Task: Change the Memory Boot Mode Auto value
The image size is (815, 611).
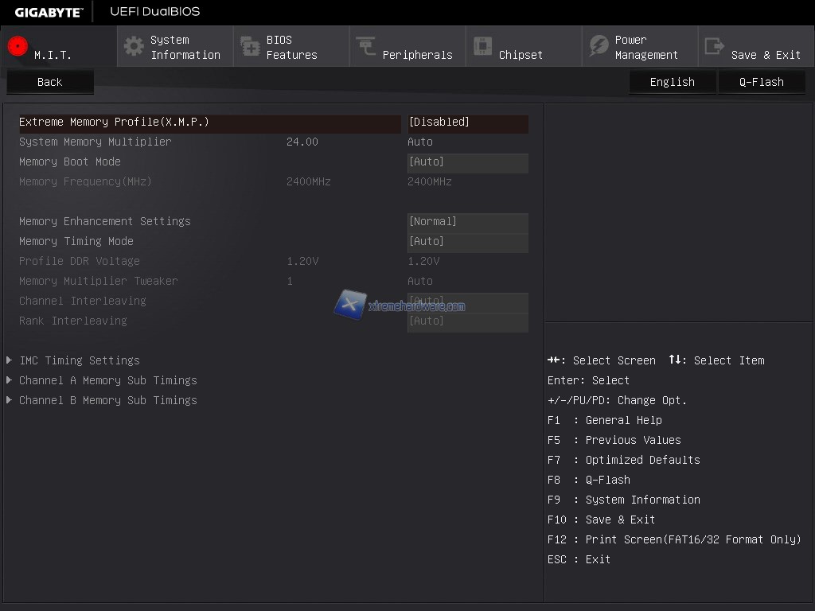Action: tap(467, 162)
